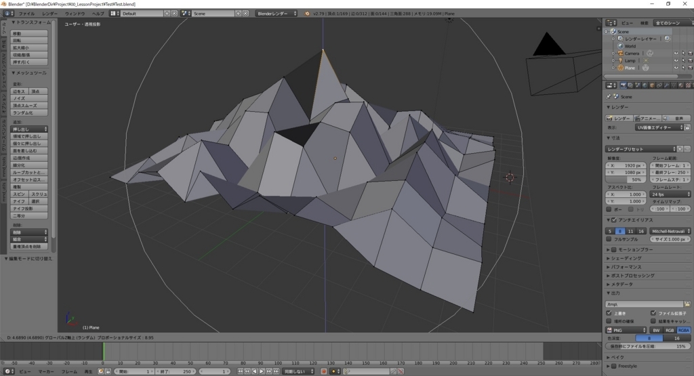Open the 削除 dropdown
Image resolution: width=694 pixels, height=376 pixels.
[x=28, y=232]
